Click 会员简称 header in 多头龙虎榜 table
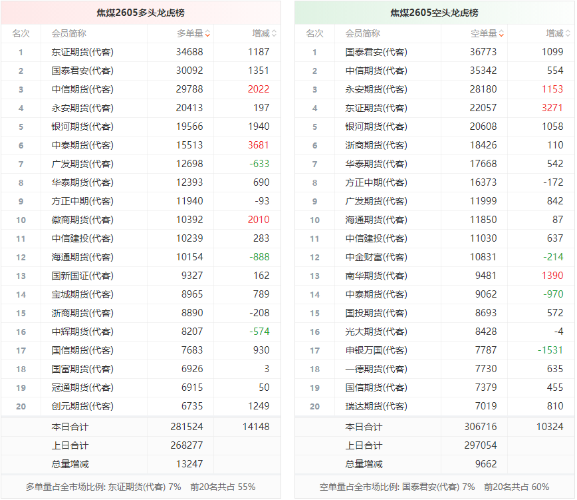Screen dimensions: 577x500 (x=69, y=33)
